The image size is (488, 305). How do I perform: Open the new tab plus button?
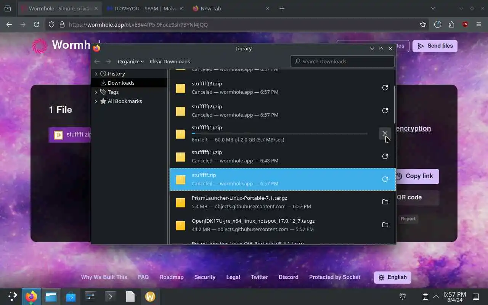click(x=282, y=8)
